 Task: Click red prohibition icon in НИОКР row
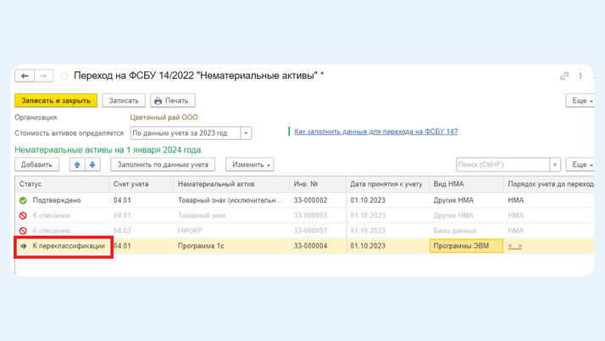click(23, 231)
